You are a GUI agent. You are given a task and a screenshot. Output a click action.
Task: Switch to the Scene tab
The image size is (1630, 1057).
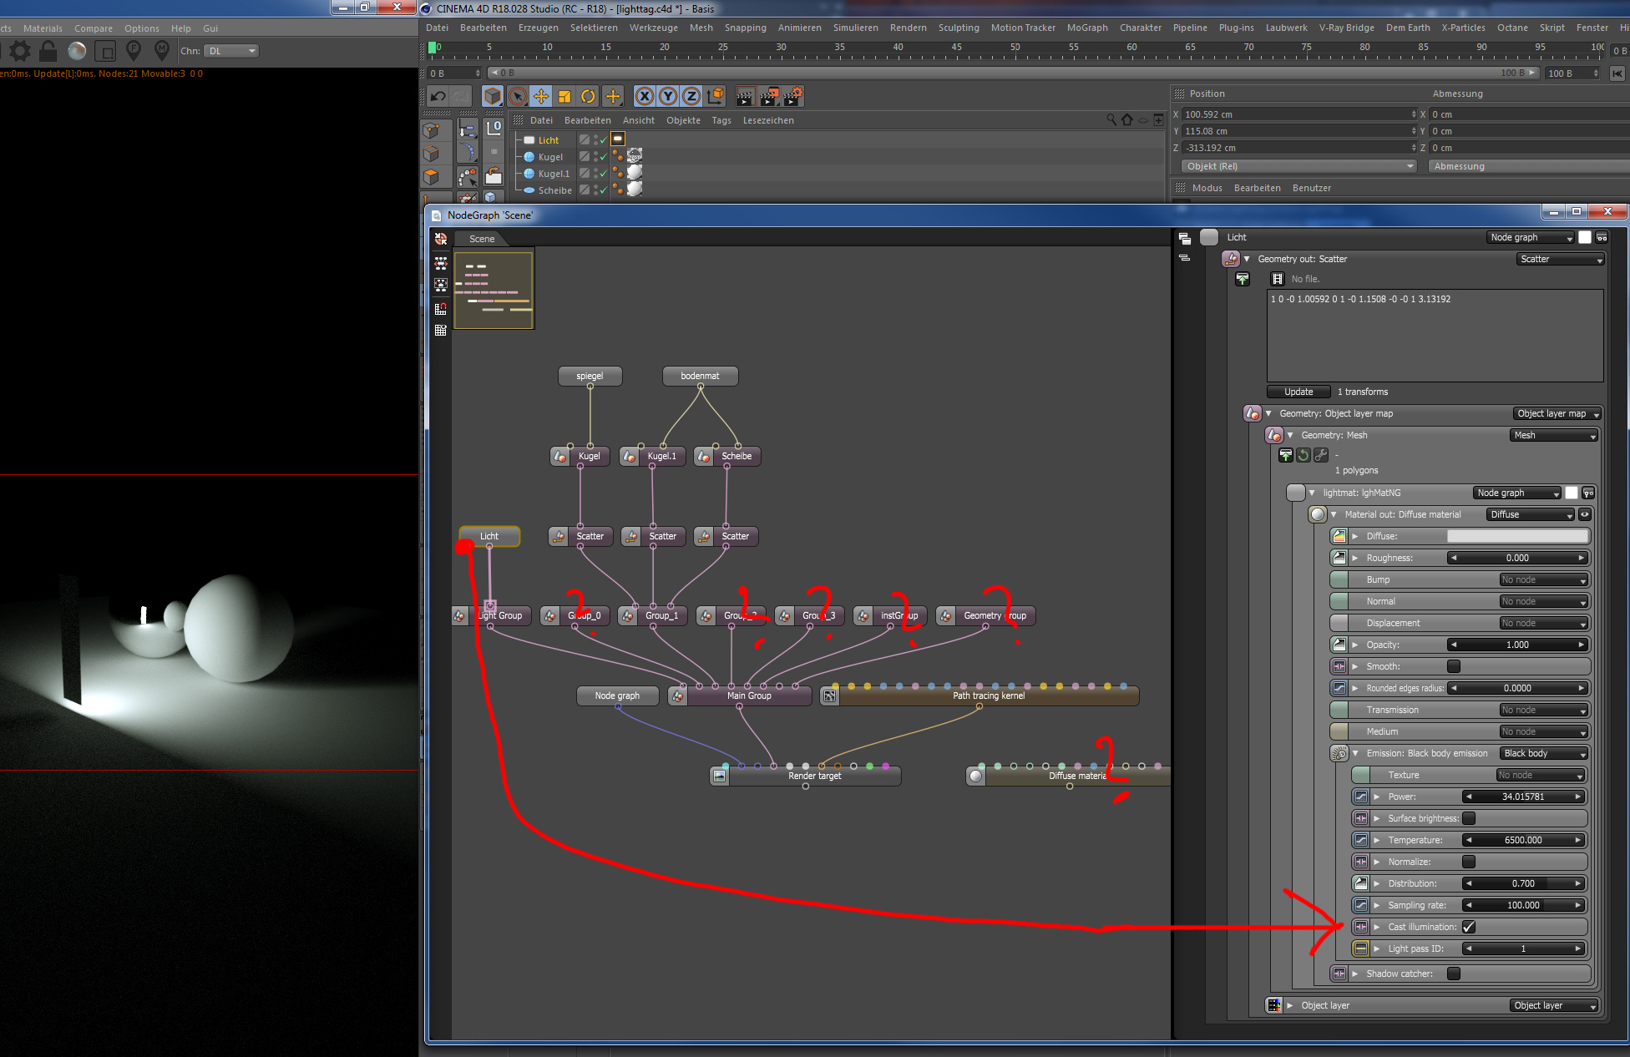pyautogui.click(x=482, y=239)
